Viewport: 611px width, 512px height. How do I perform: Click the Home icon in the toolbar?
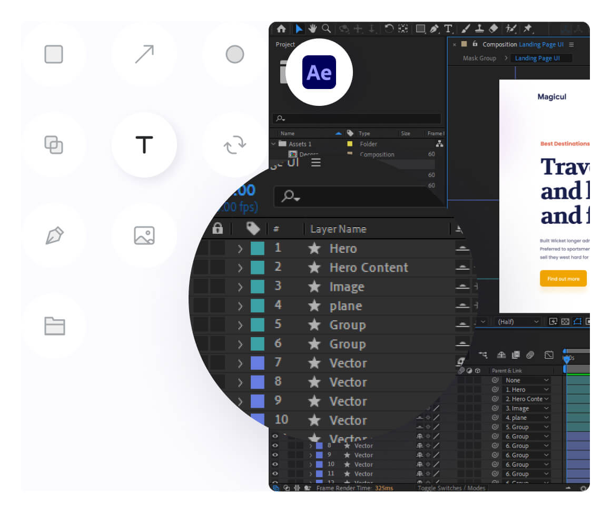(281, 29)
